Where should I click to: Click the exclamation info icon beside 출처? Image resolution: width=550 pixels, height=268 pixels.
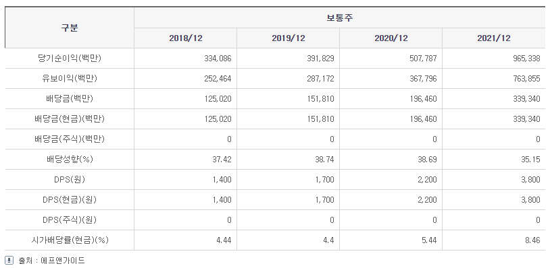pyautogui.click(x=9, y=261)
